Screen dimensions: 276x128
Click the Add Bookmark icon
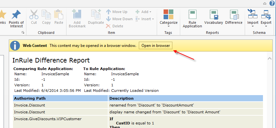pos(77,15)
